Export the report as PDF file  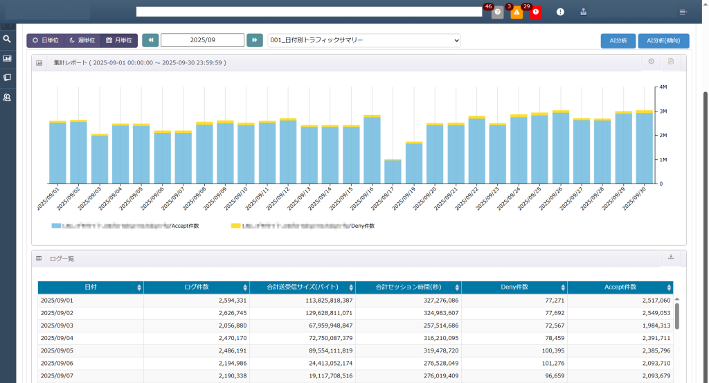click(x=670, y=62)
